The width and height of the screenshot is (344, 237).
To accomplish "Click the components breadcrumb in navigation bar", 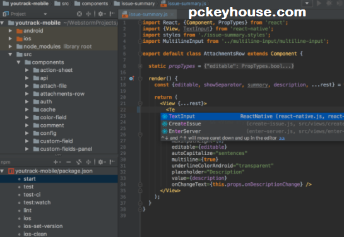I will click(92, 4).
